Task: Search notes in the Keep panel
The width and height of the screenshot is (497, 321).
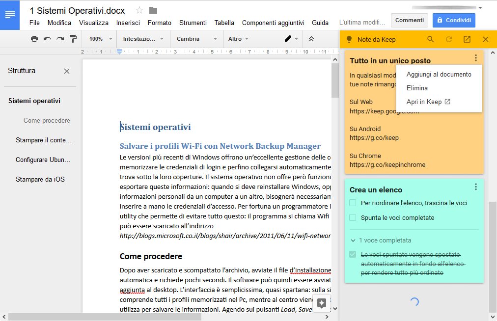Action: click(430, 39)
